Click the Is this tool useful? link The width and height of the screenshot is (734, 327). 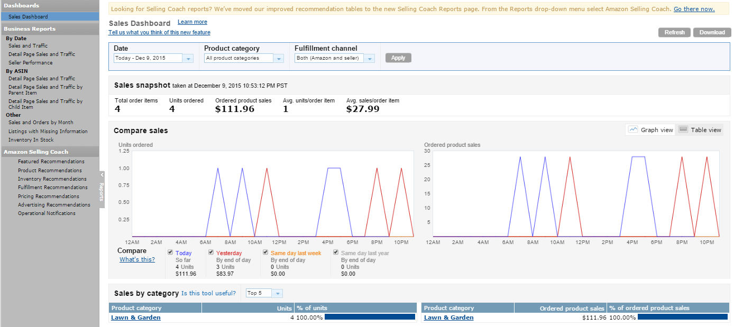(208, 293)
